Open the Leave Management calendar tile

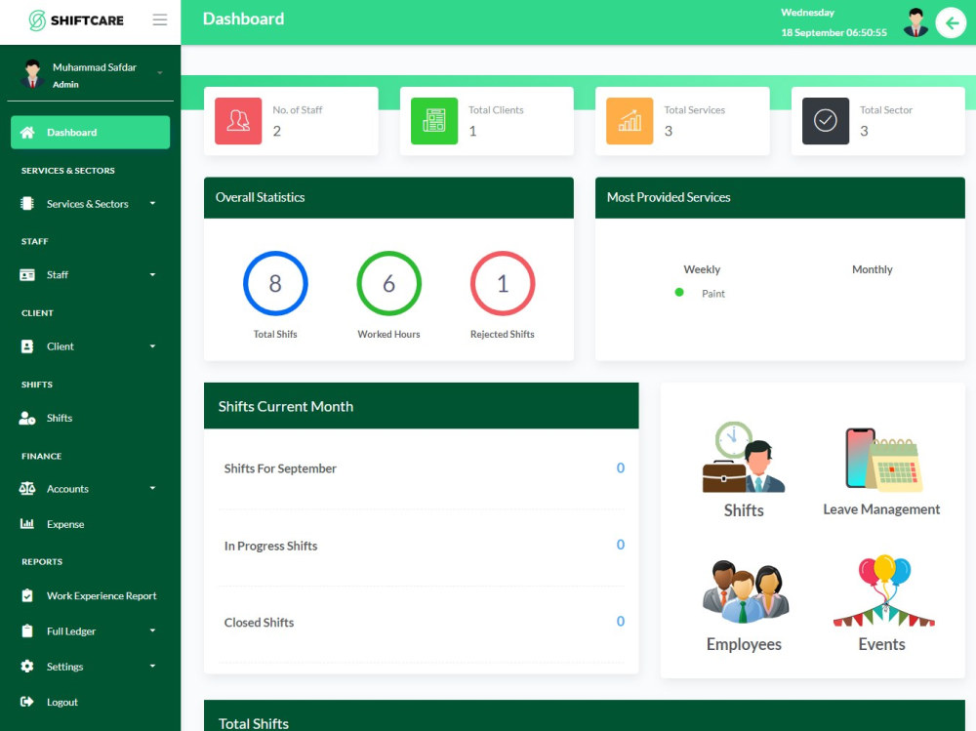tap(883, 459)
